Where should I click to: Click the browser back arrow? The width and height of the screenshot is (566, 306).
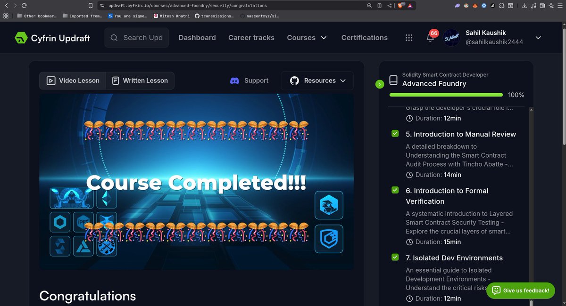(x=6, y=6)
